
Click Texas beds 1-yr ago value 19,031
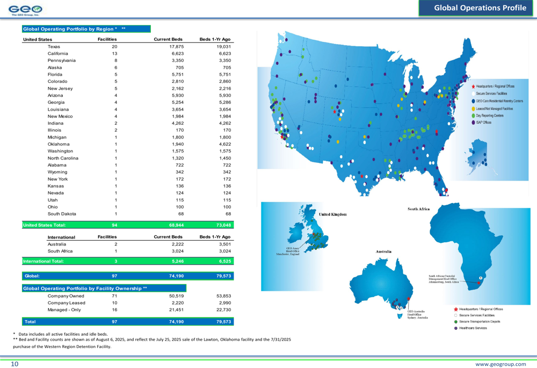click(x=223, y=47)
